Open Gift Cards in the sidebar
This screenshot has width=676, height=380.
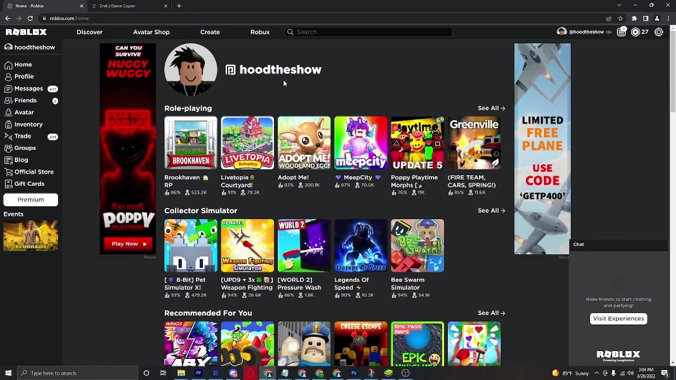click(29, 184)
